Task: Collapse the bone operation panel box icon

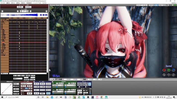Action: (x=34, y=82)
